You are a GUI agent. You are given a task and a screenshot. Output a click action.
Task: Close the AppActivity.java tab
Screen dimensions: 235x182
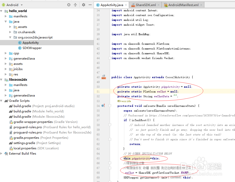pyautogui.click(x=126, y=5)
